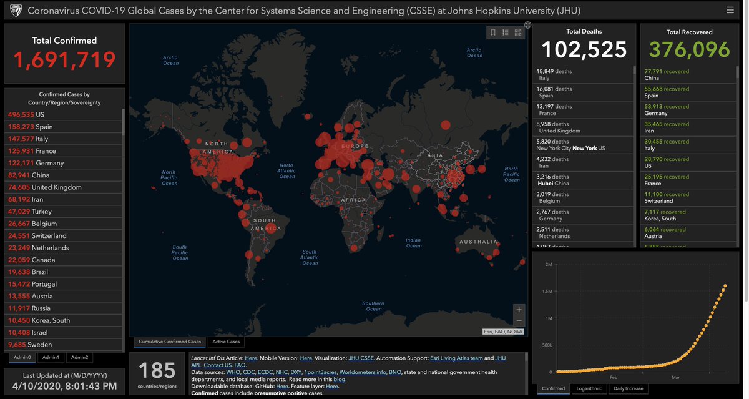Open the hamburger menu in the header
Screen dimensions: 749x399
point(730,10)
